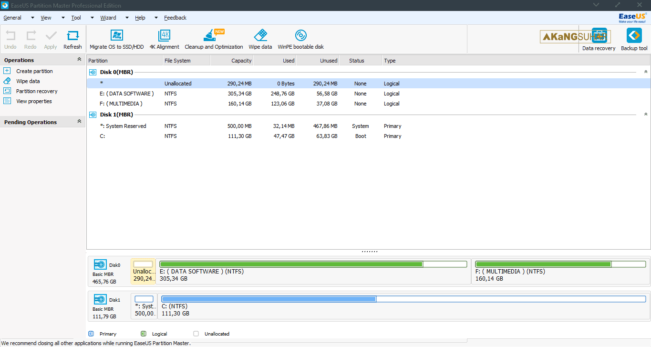
Task: Click View properties in Operations panel
Action: (x=35, y=101)
